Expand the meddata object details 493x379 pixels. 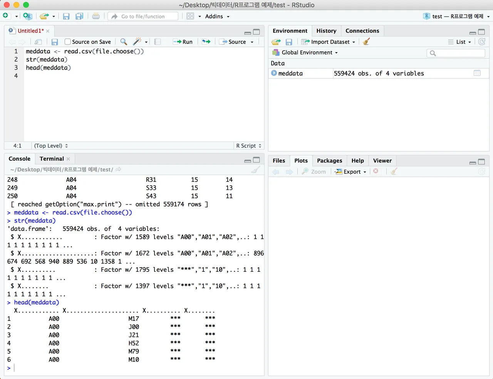(274, 73)
